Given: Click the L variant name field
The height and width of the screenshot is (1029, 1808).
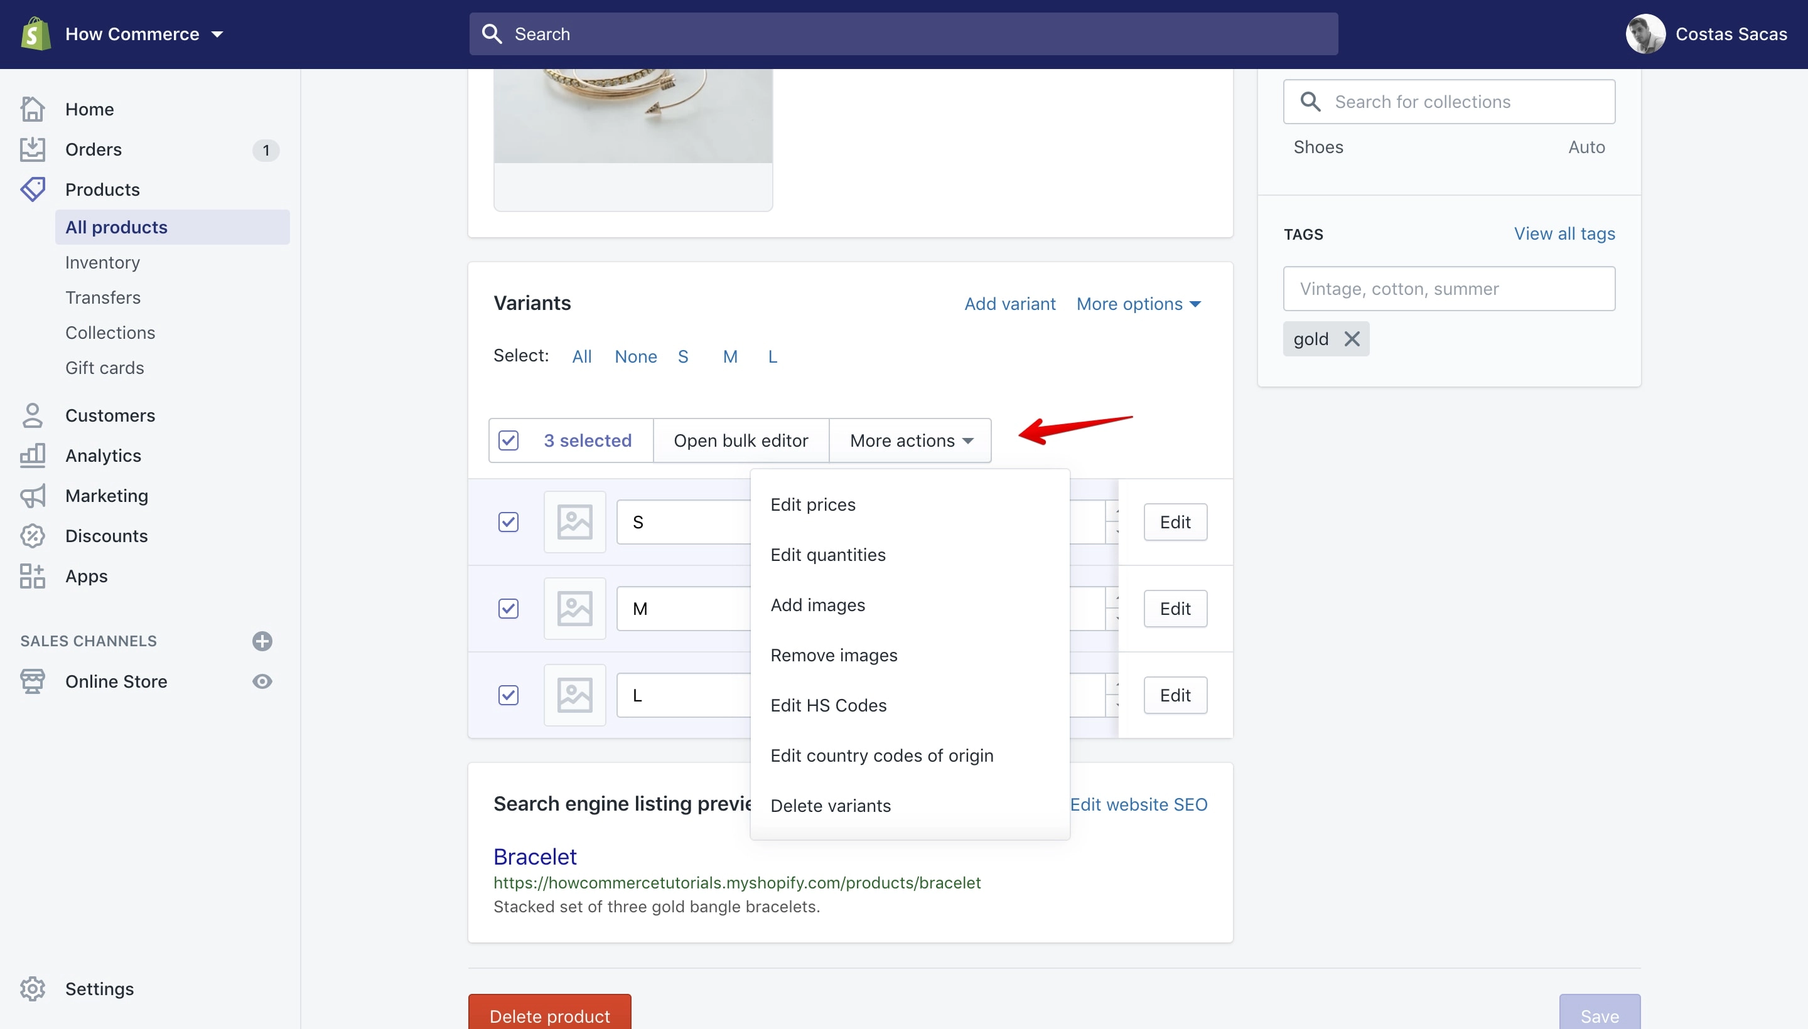Looking at the screenshot, I should 683,695.
